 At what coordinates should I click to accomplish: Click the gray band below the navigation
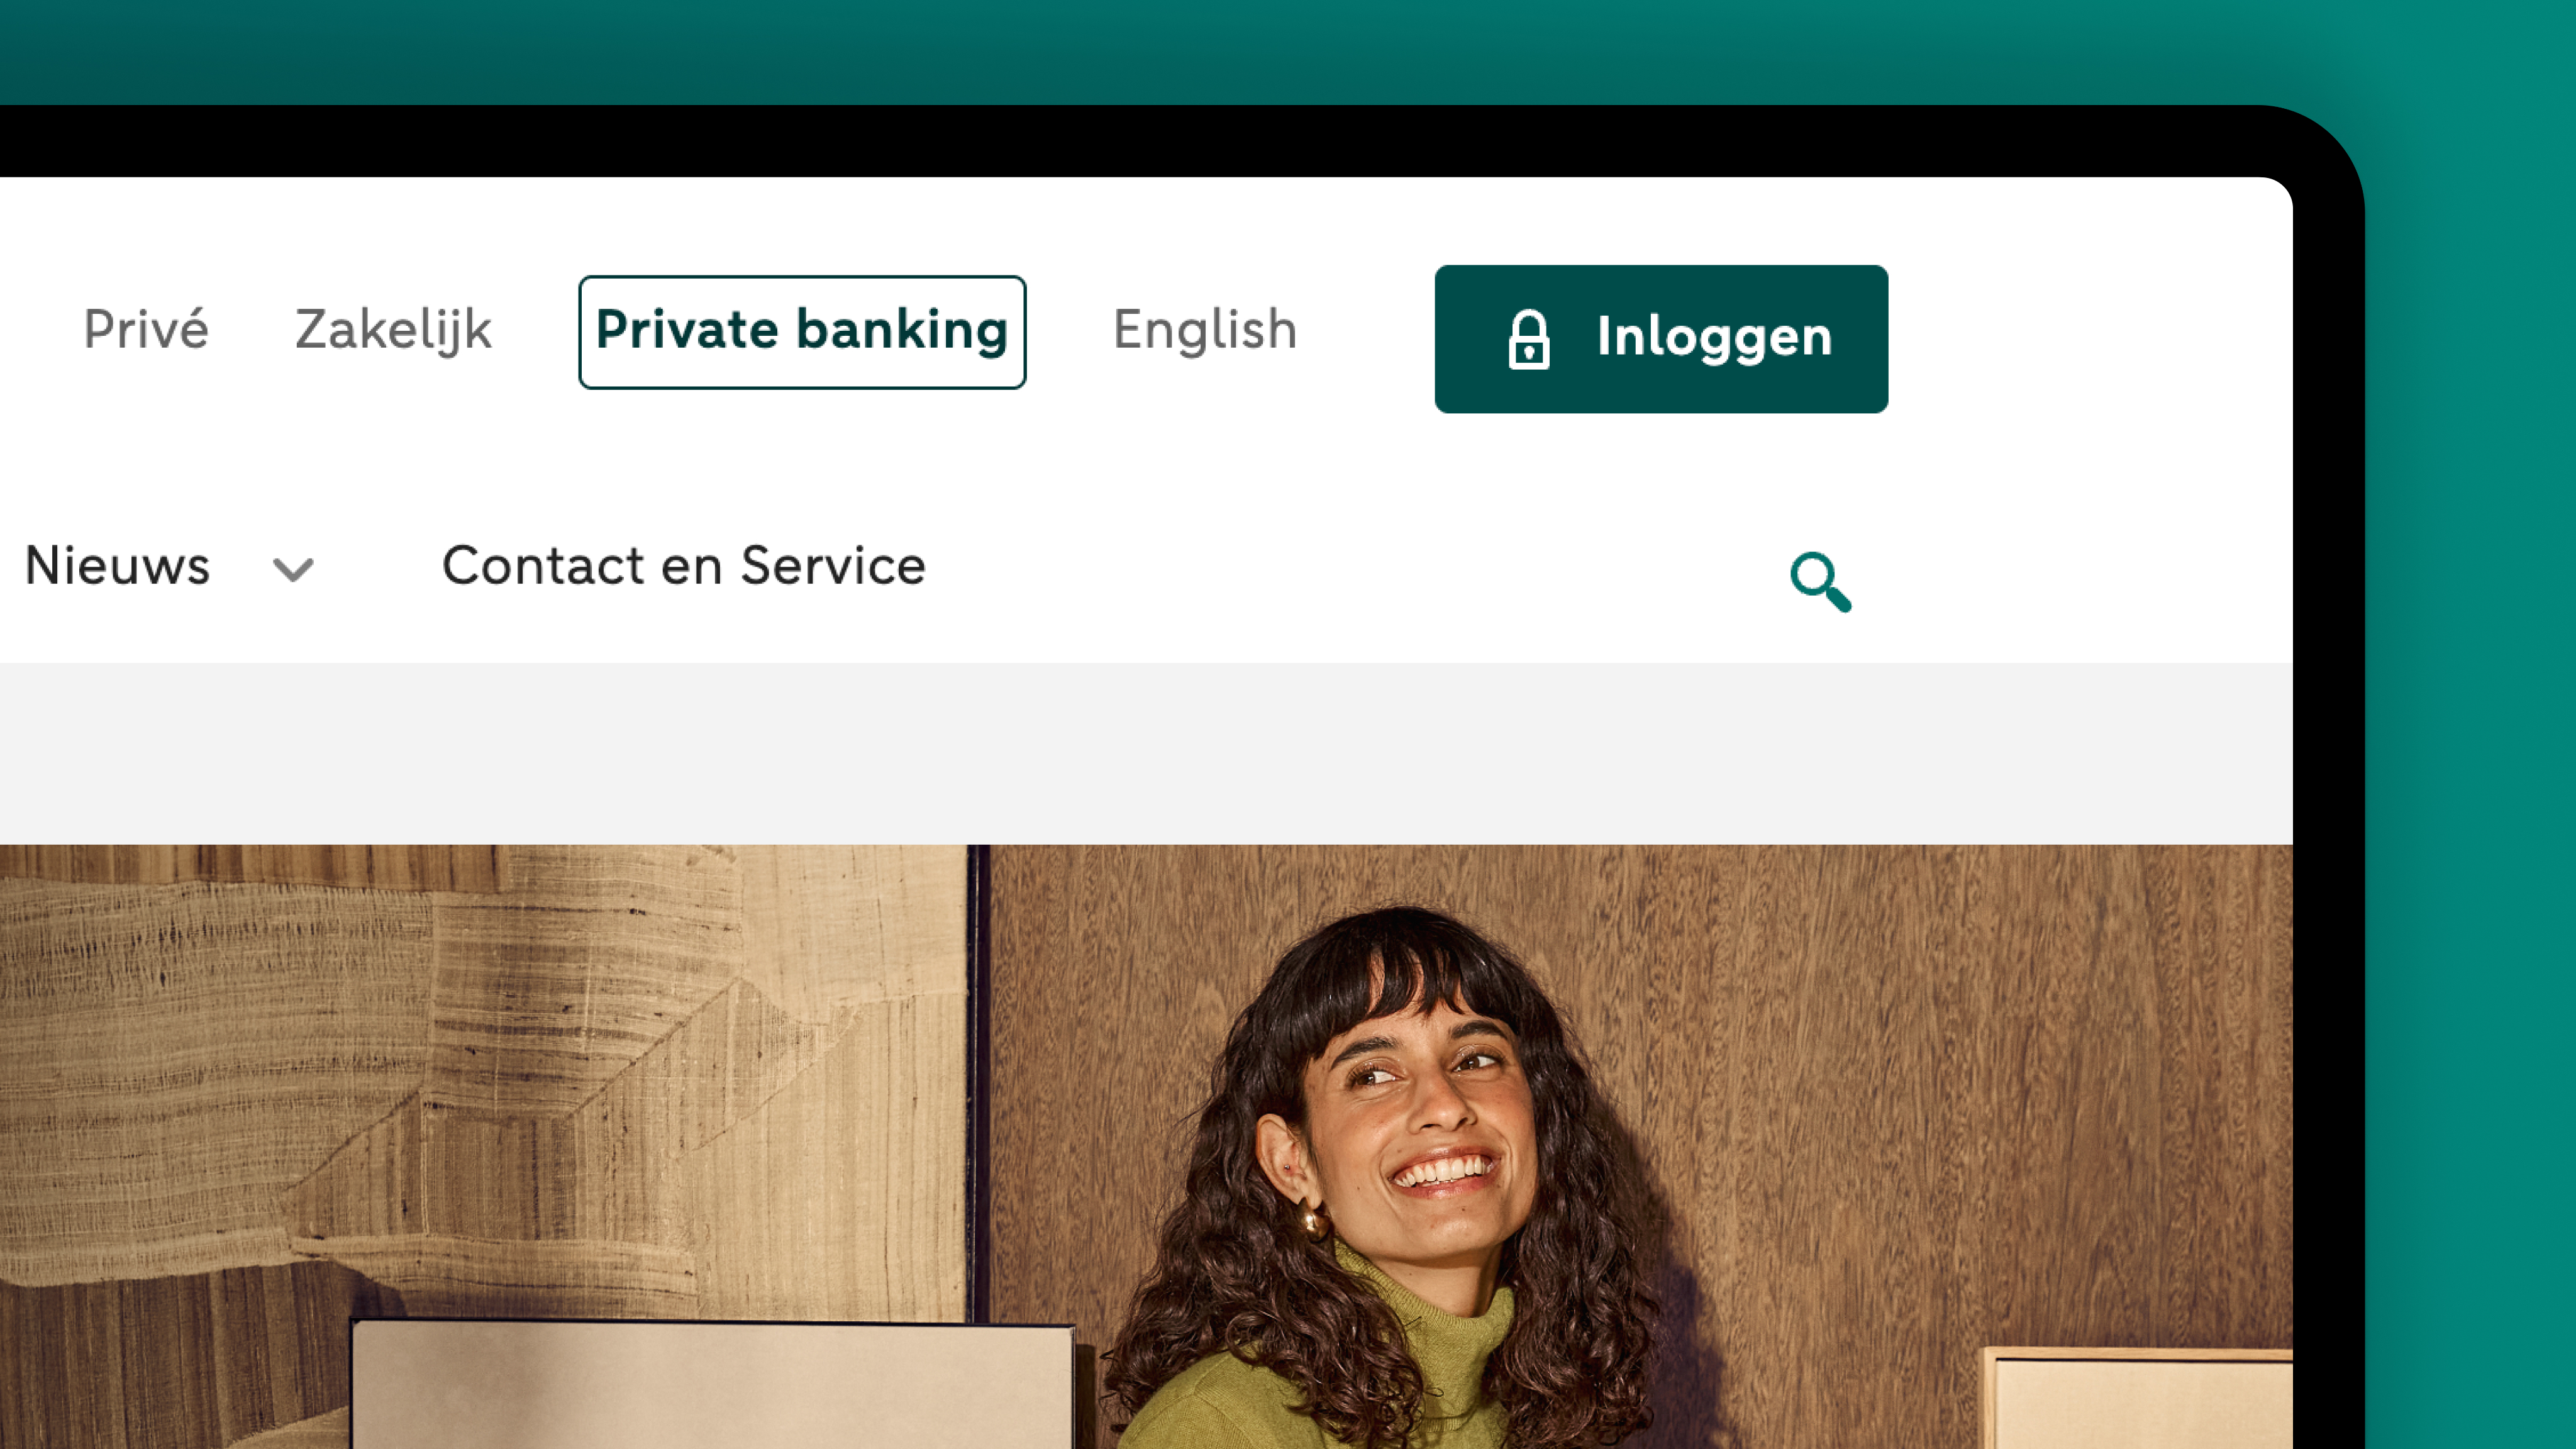1146,753
